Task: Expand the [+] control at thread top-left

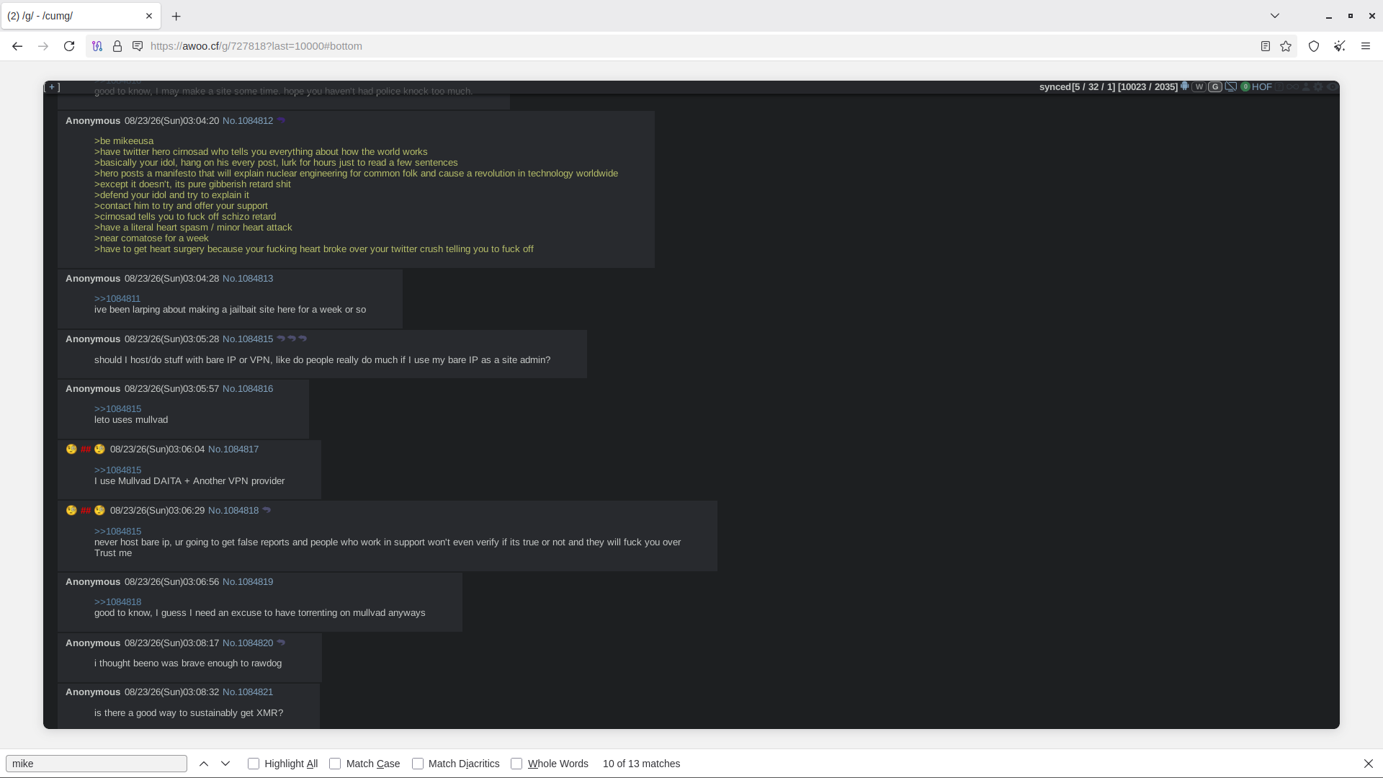Action: 52,87
